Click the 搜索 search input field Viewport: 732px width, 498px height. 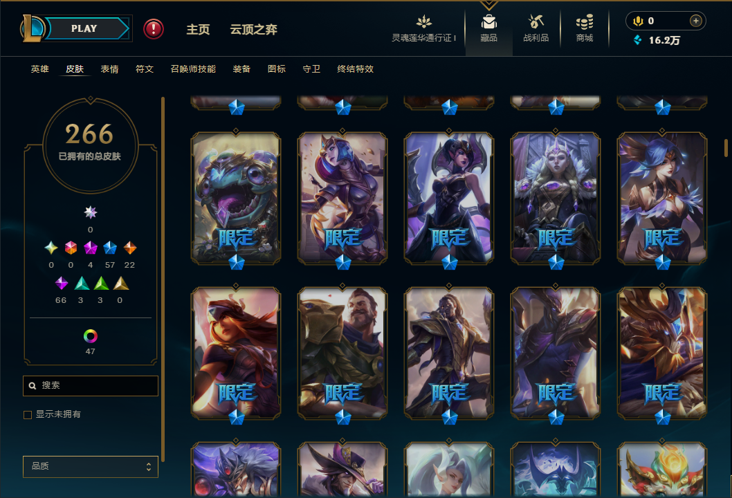pyautogui.click(x=91, y=385)
